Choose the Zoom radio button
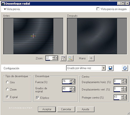The height and width of the screenshot is (115, 130). coord(7,89)
